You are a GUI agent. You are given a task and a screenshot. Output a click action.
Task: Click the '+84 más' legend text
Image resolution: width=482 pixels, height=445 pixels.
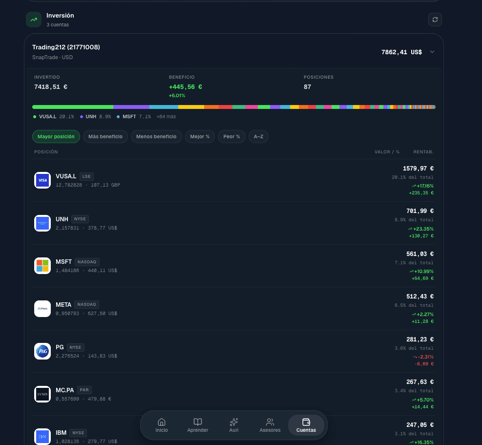pos(167,117)
